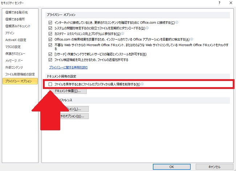This screenshot has width=236, height=171.
Task: Toggle suspicious Web site document check
Action: click(50, 45)
